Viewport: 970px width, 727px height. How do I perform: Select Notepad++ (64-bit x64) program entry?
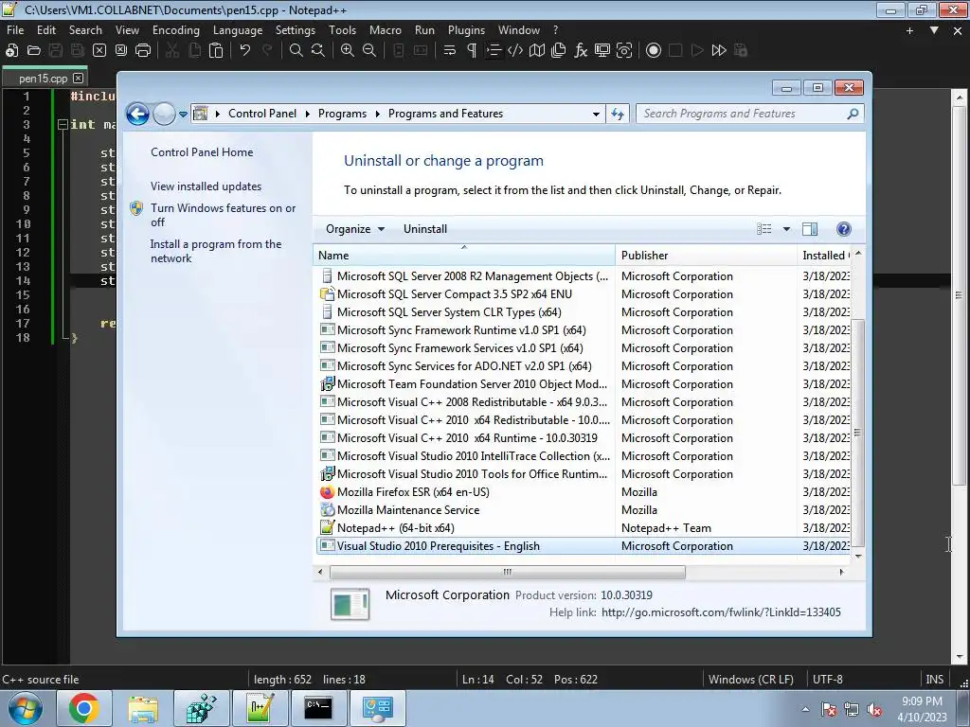pyautogui.click(x=395, y=528)
